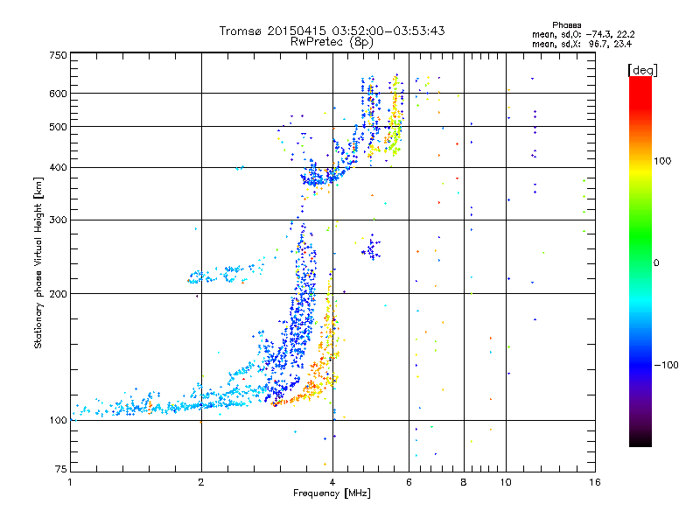700x525 pixels.
Task: Click the '100' height axis tick label
Action: [58, 421]
